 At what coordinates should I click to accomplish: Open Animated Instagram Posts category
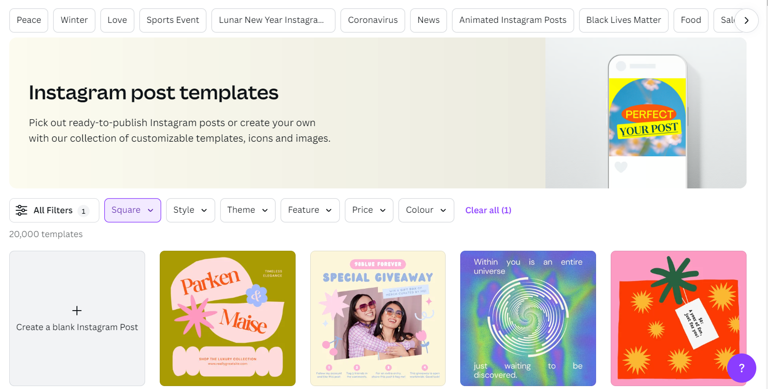click(513, 20)
